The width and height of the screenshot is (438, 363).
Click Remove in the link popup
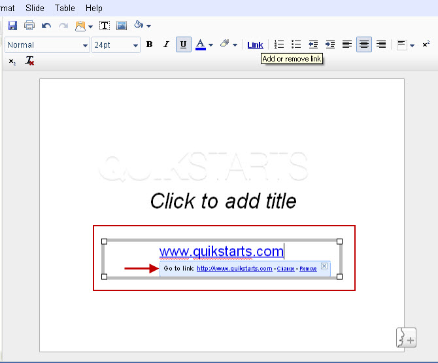308,269
